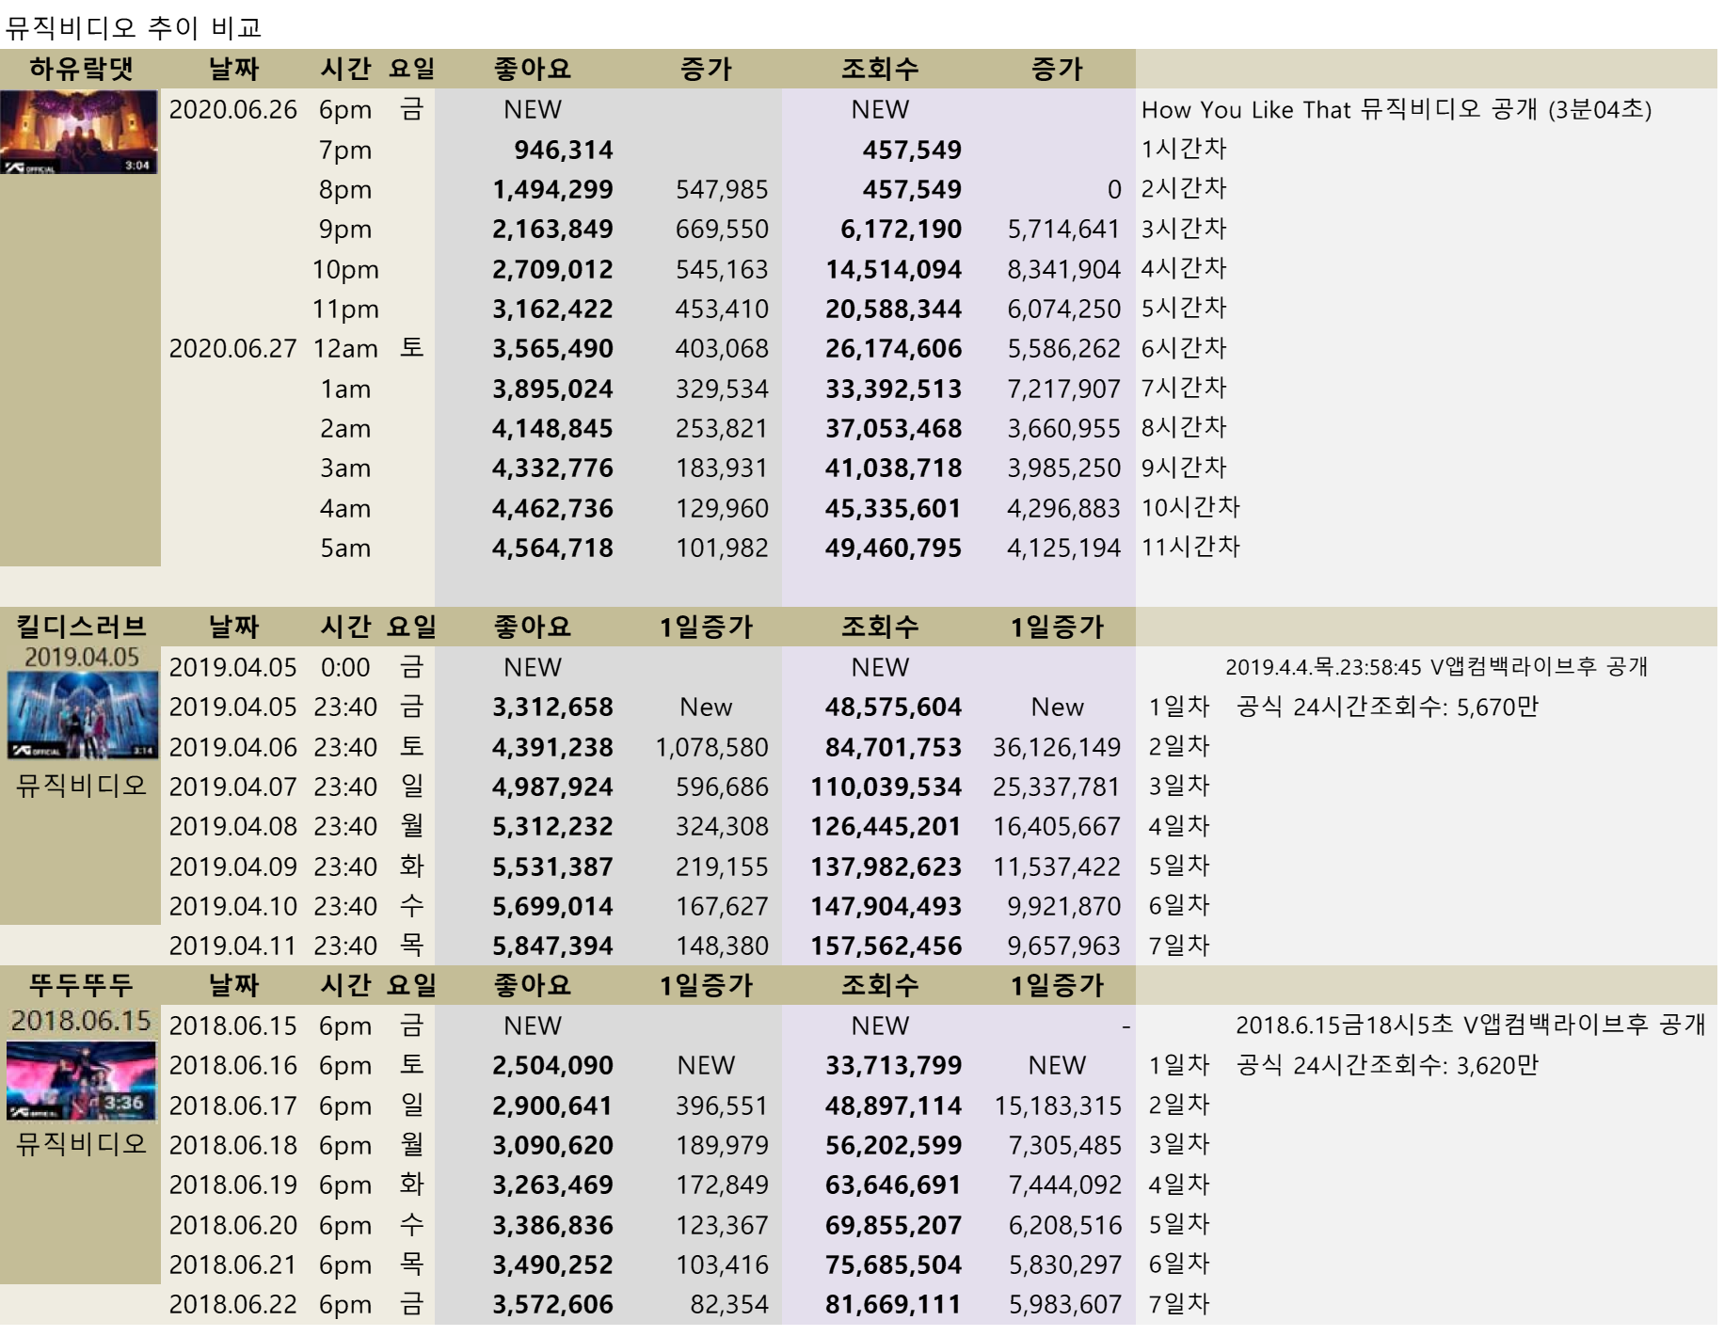
Task: Click date cell 2018.06.20
Action: pos(232,1225)
